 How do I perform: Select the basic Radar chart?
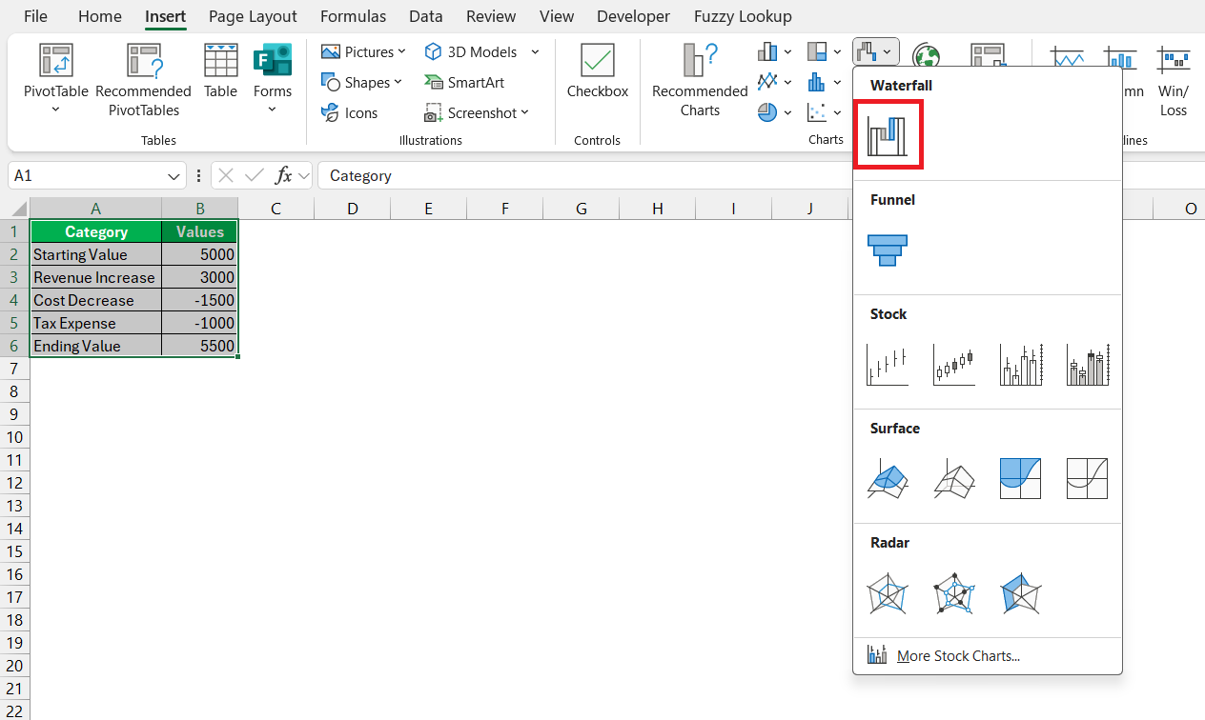(888, 593)
